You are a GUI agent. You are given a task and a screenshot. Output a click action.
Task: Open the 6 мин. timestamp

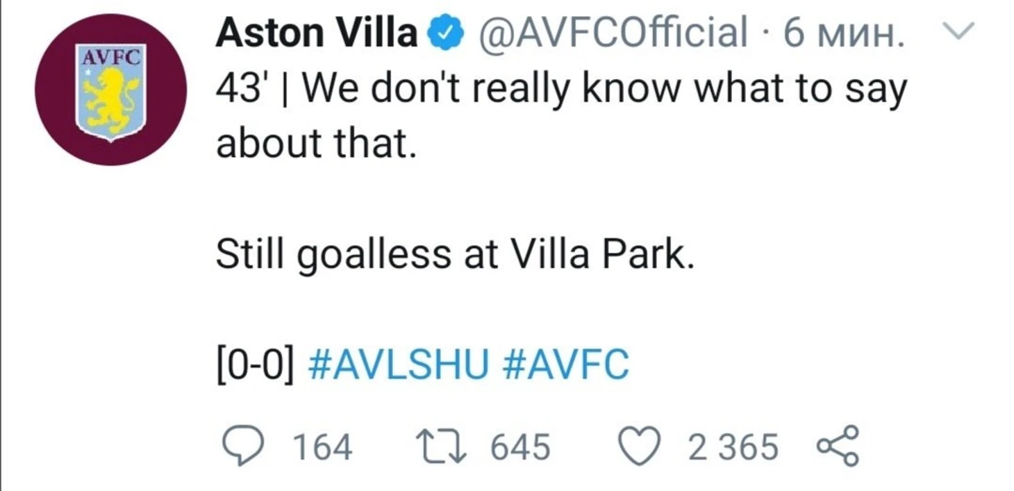tap(843, 33)
